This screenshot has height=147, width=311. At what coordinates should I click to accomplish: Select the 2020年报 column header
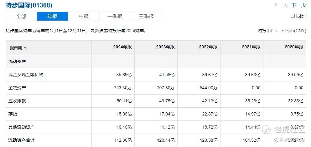click(x=294, y=47)
